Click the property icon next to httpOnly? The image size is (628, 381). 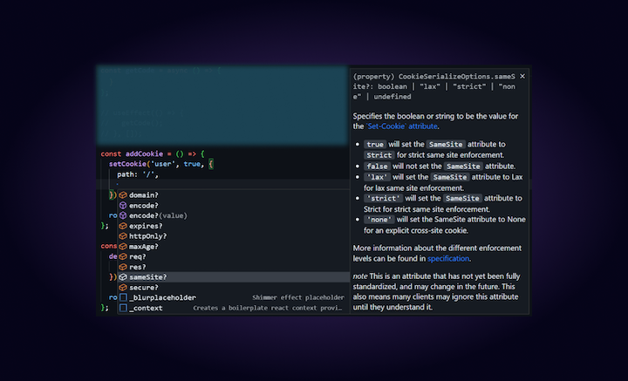pyautogui.click(x=123, y=235)
